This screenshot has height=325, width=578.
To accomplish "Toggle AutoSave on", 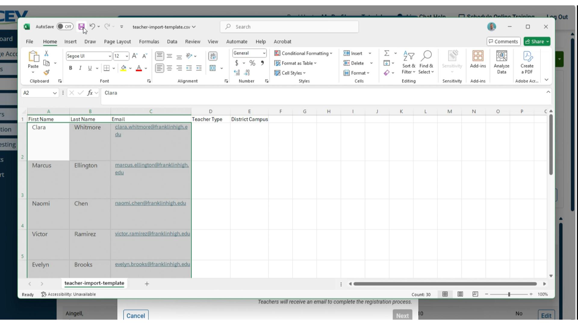I will click(x=65, y=26).
